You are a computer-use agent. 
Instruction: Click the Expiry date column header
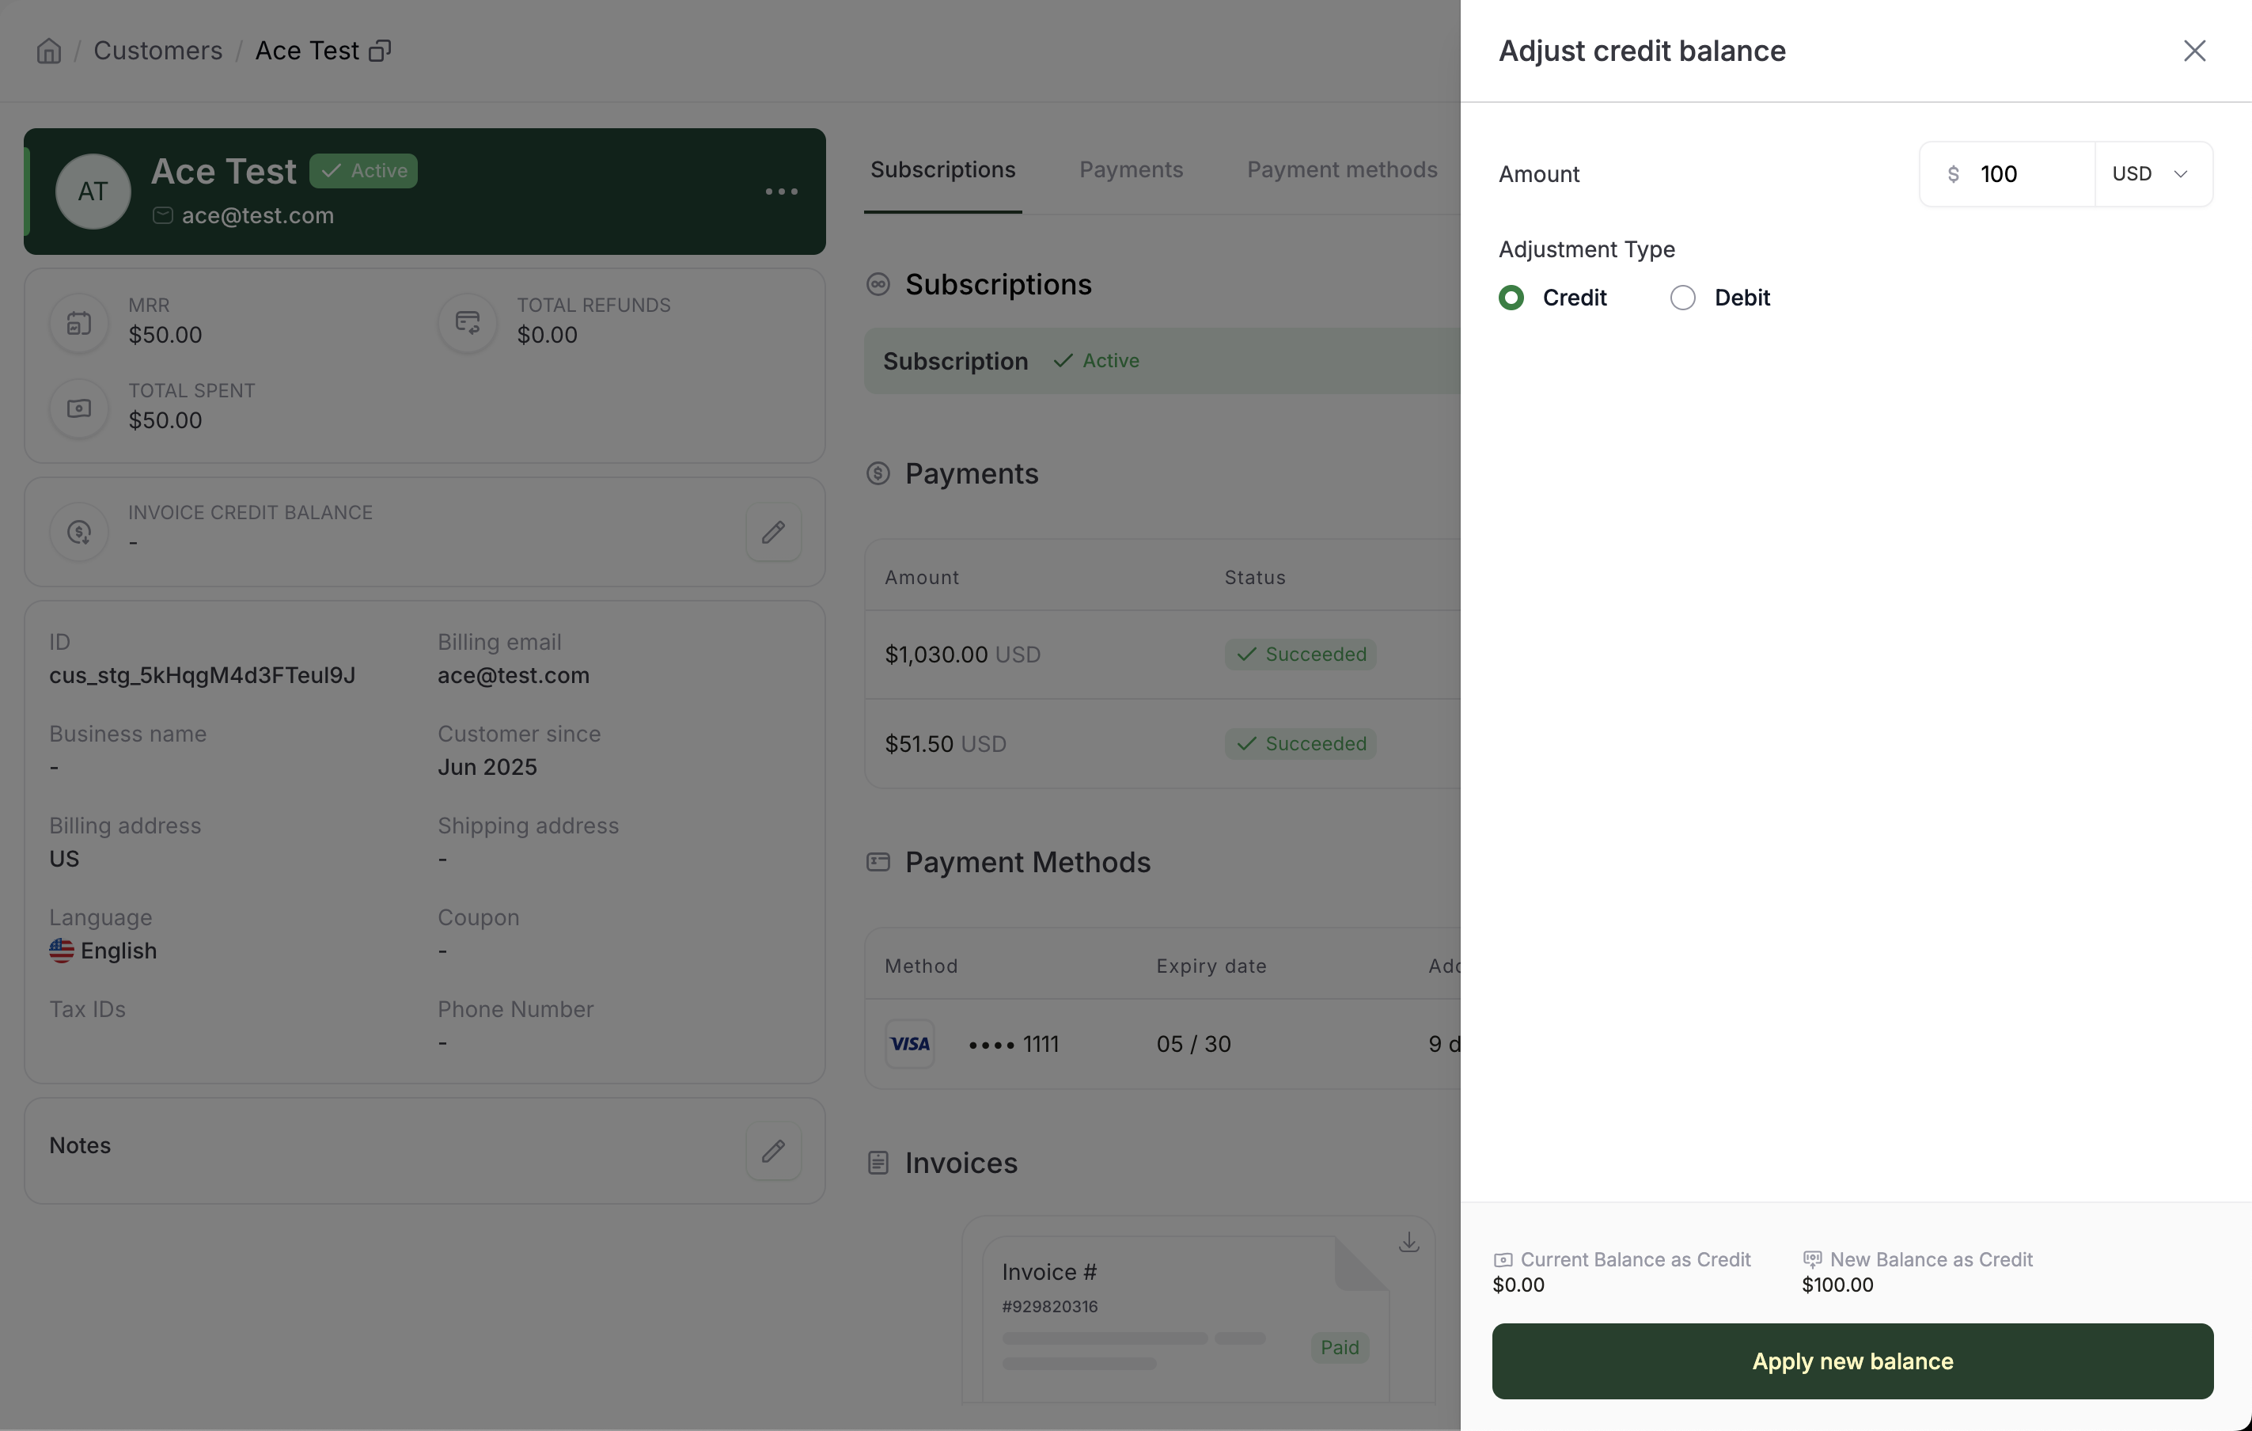pyautogui.click(x=1211, y=966)
